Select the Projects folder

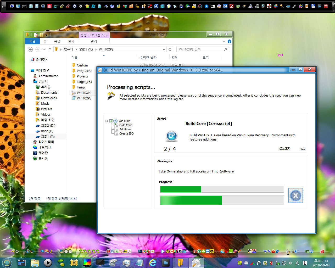point(82,76)
